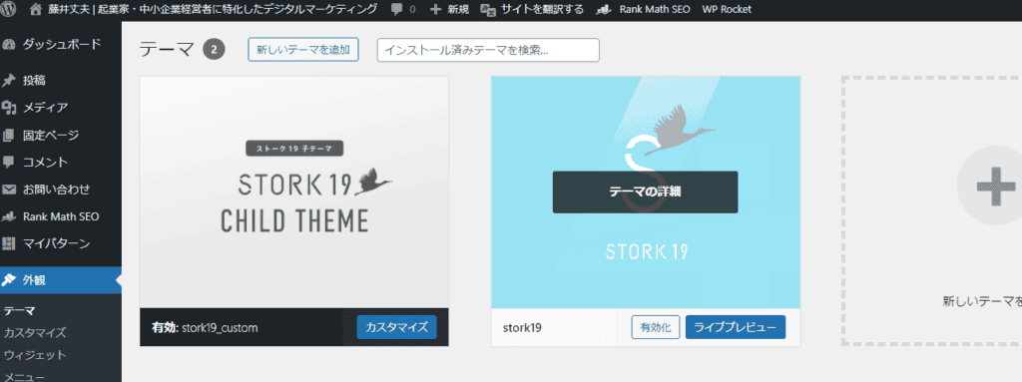Click the home icon beside site name

[36, 9]
